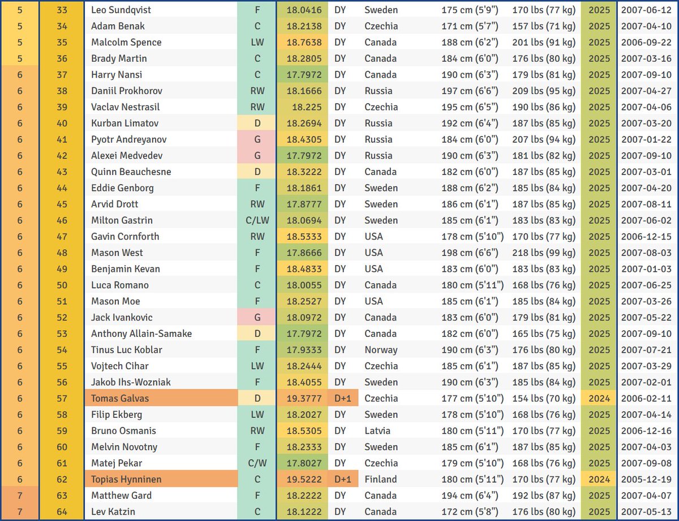Click Melvin Novotny's name cell
The width and height of the screenshot is (679, 521).
(161, 447)
